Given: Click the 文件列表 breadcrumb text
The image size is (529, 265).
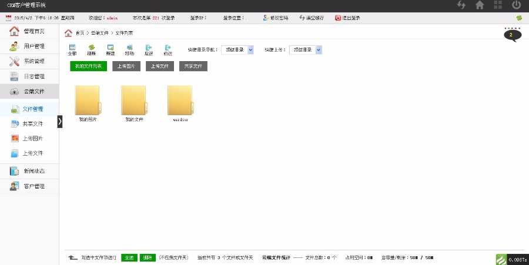Looking at the screenshot, I should point(124,33).
